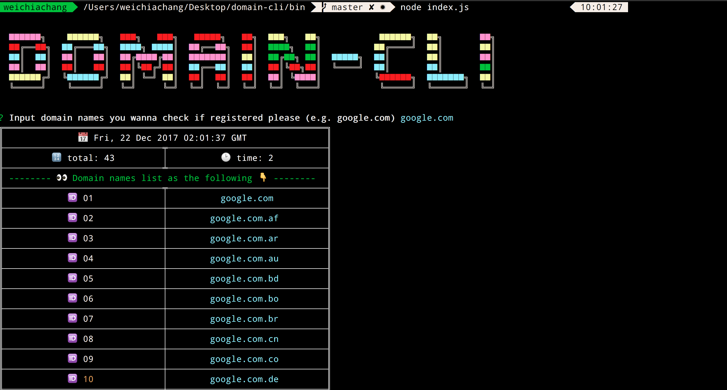Click the ID icon in row 02
Viewport: 727px width, 390px height.
(72, 217)
